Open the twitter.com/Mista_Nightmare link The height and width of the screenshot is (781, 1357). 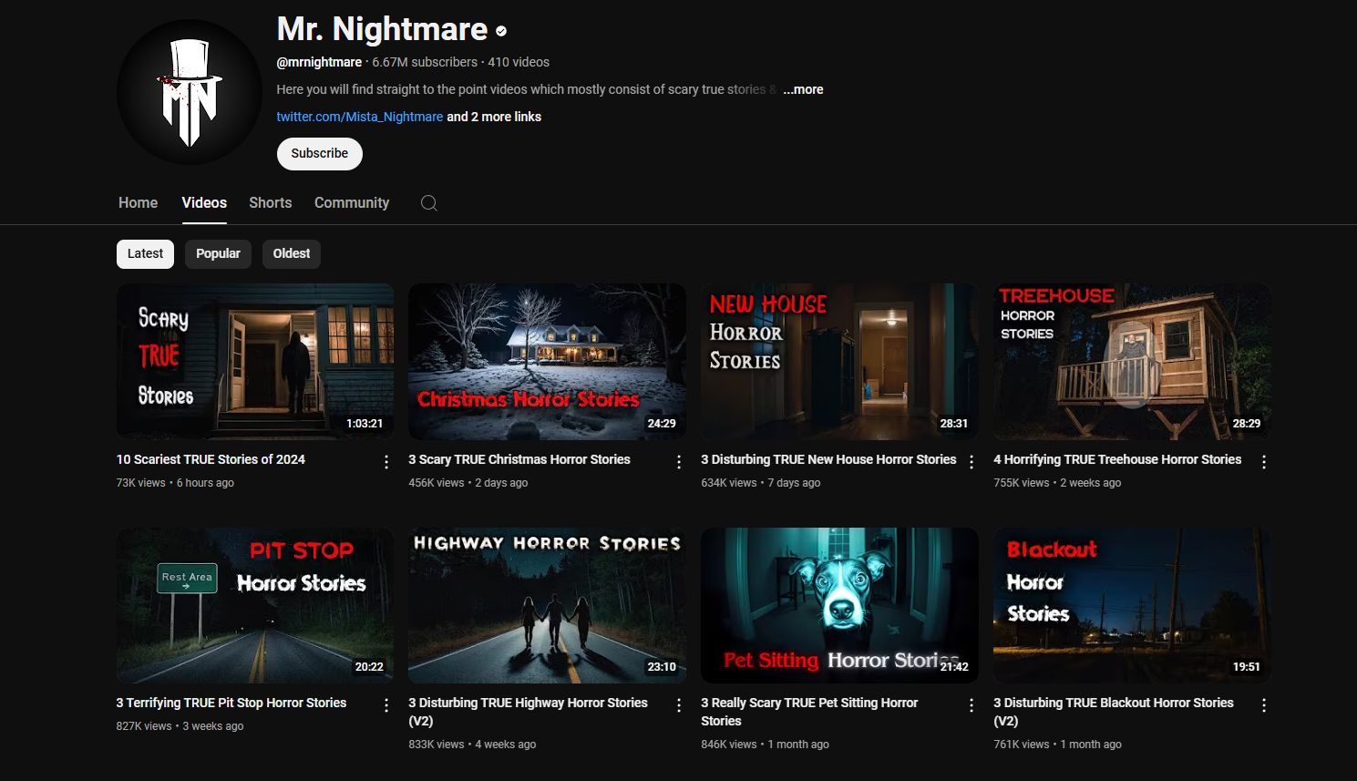(x=360, y=117)
